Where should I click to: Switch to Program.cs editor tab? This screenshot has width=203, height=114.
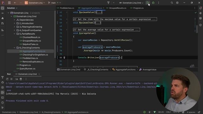tap(137, 8)
